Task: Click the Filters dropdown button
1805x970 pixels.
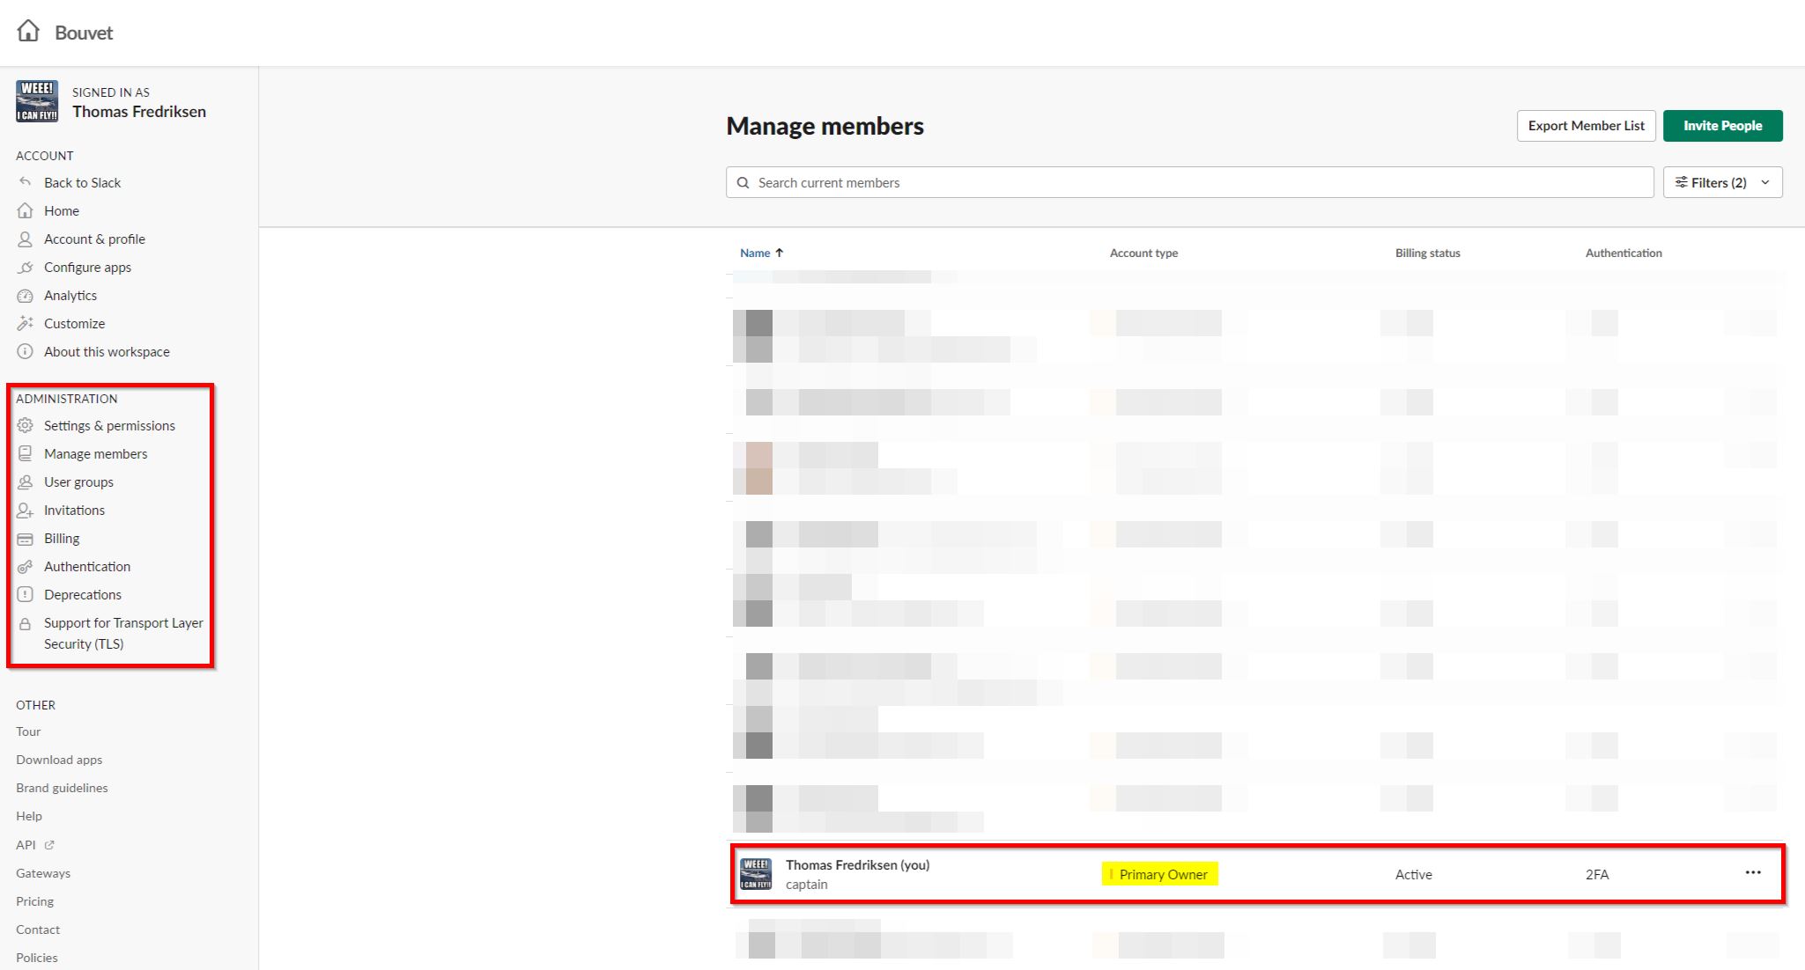Action: tap(1722, 181)
